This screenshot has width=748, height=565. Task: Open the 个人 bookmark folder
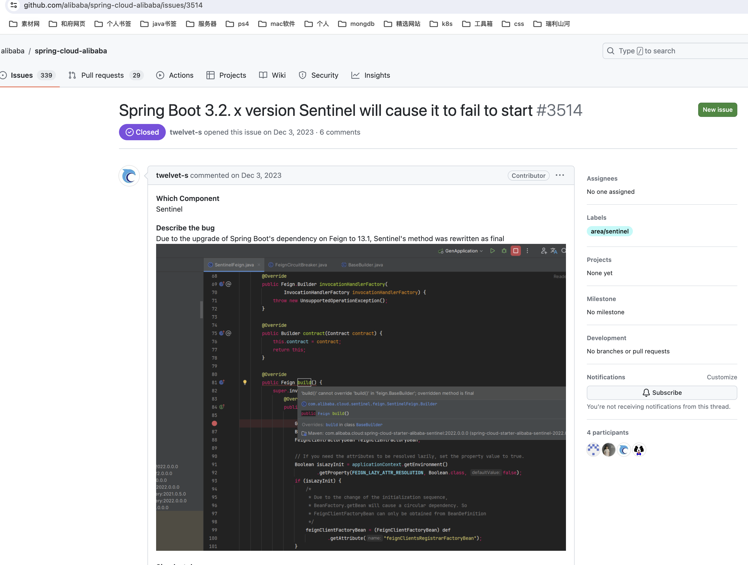point(317,24)
